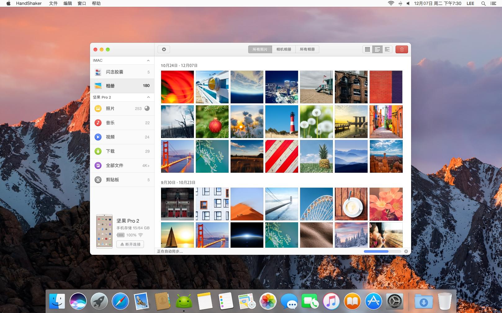Image resolution: width=502 pixels, height=313 pixels.
Task: Open the 文件 menu in menu bar
Action: [53, 3]
